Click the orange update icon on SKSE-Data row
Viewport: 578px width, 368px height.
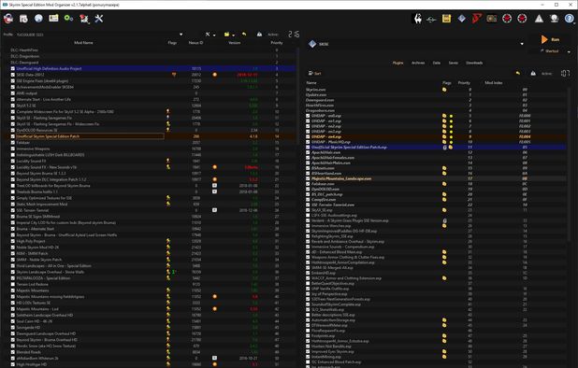(214, 75)
